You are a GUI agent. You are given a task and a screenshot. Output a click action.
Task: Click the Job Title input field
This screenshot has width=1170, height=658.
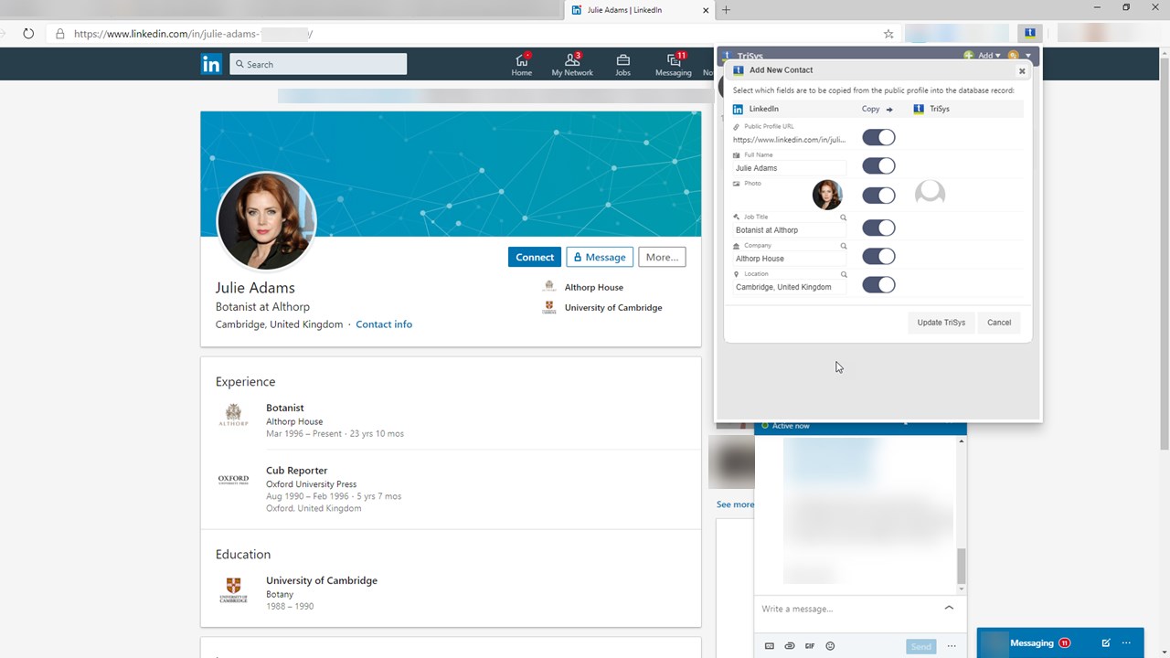pyautogui.click(x=790, y=230)
